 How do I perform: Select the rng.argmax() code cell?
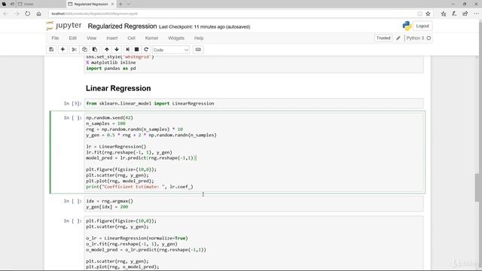(254, 204)
